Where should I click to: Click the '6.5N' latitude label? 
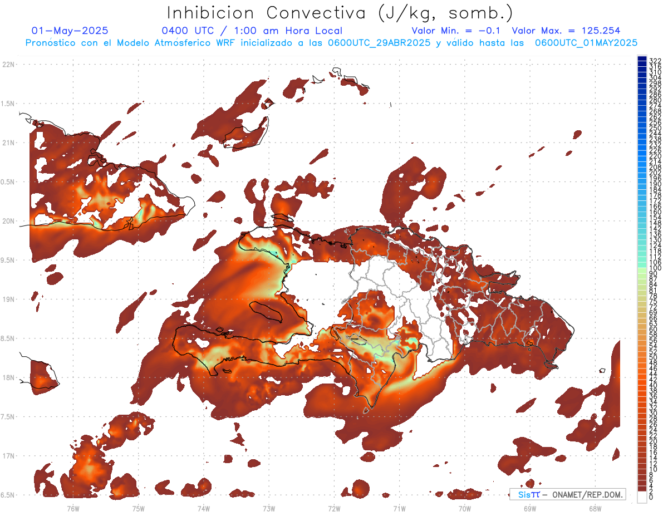pos(8,495)
